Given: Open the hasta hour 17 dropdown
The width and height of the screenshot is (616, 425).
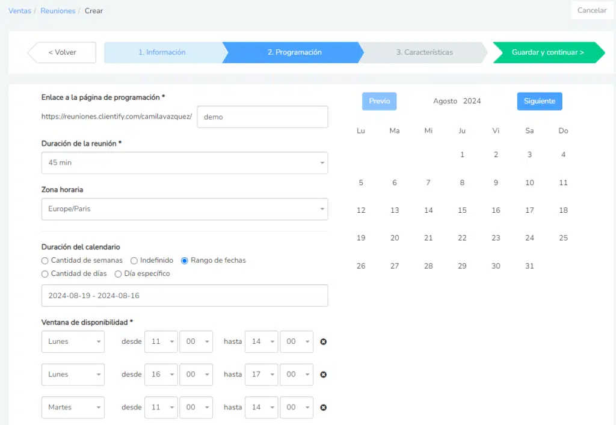Looking at the screenshot, I should 261,375.
